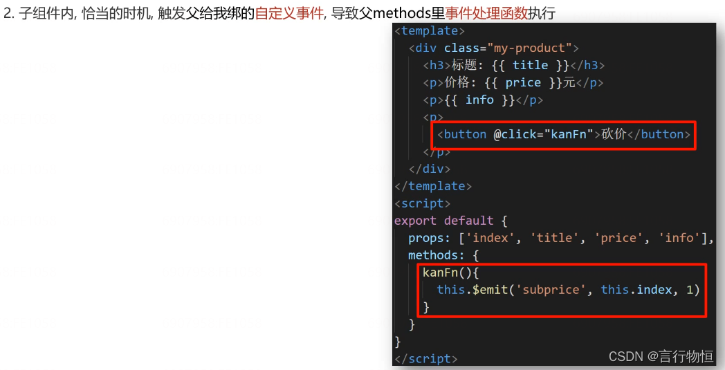Image resolution: width=725 pixels, height=370 pixels.
Task: Click the 'subprice' event name string
Action: [551, 290]
